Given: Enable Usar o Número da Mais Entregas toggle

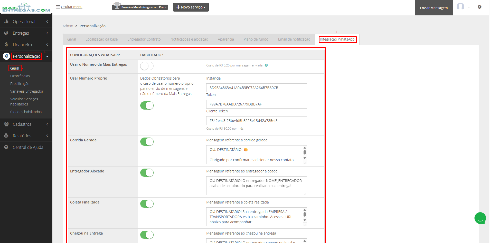Looking at the screenshot, I should pos(147,66).
